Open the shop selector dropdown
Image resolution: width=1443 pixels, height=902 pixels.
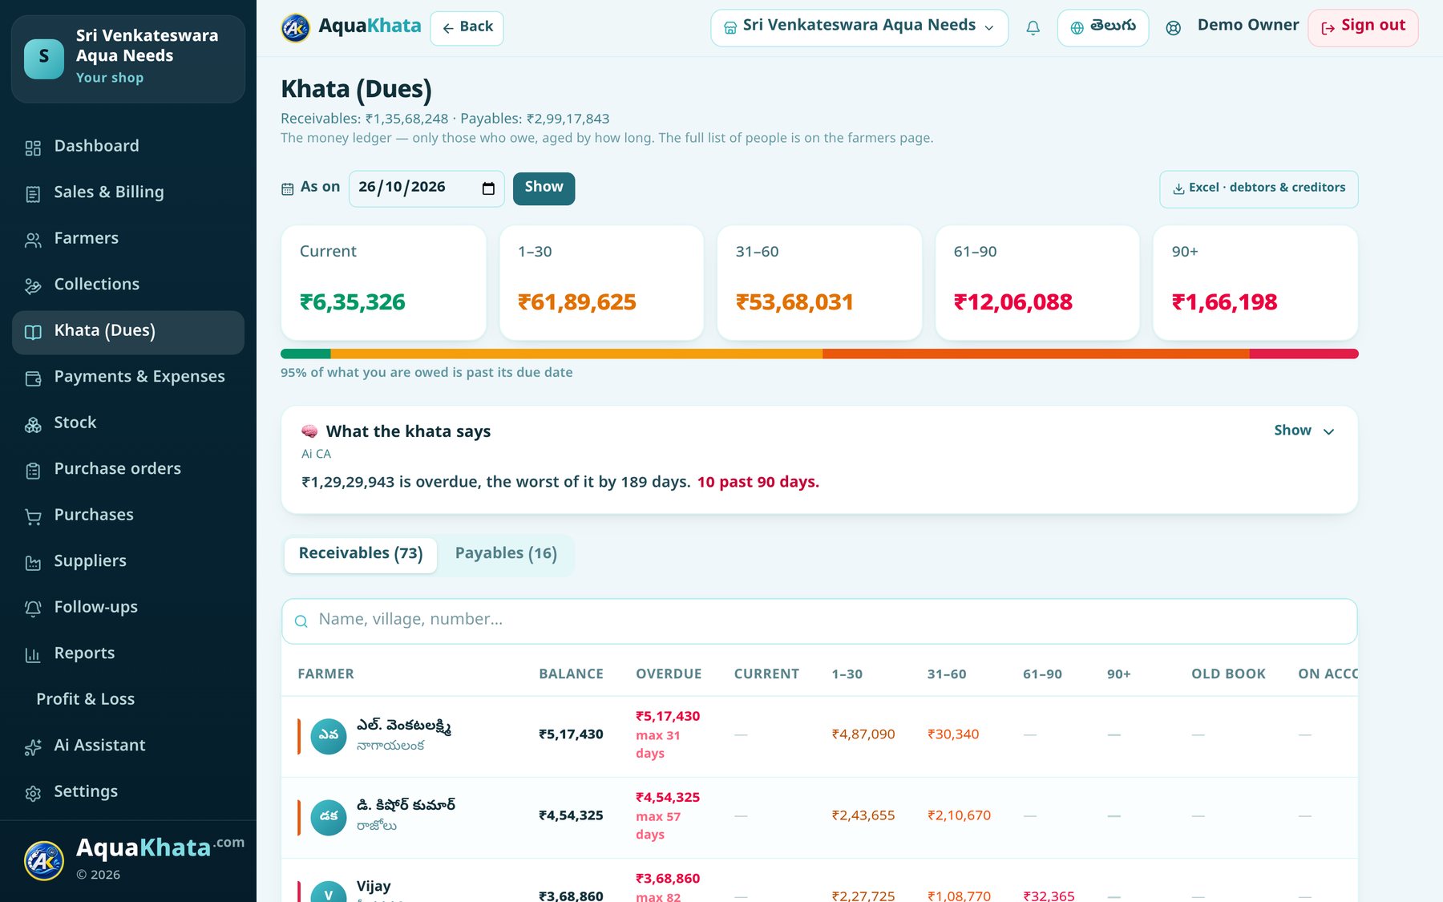coord(859,28)
